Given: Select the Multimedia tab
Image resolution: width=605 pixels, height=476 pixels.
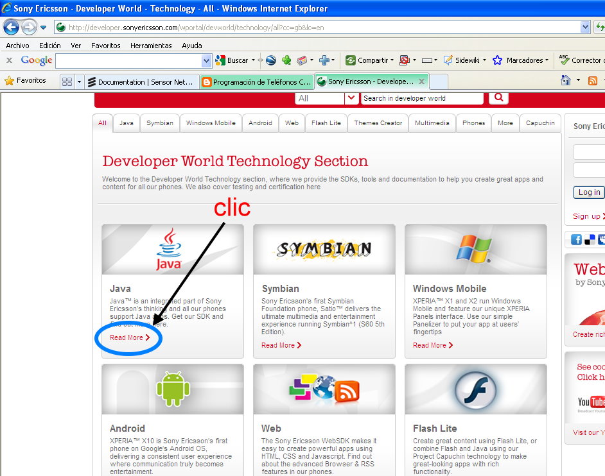Looking at the screenshot, I should click(432, 123).
